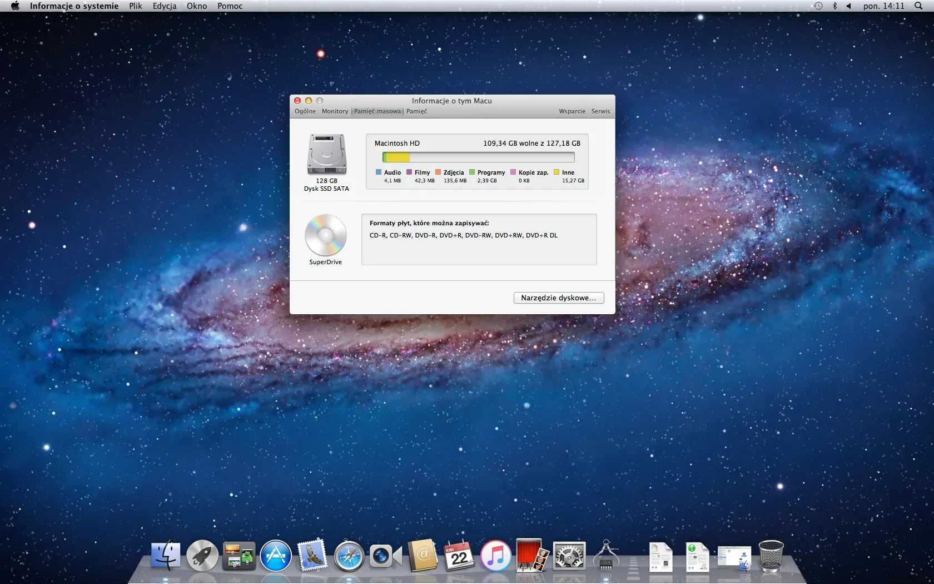Open document with green badge in Dock
Screen dimensions: 934x584
click(x=697, y=557)
